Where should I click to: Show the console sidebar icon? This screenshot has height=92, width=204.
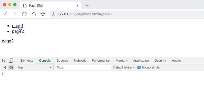coord(4,67)
